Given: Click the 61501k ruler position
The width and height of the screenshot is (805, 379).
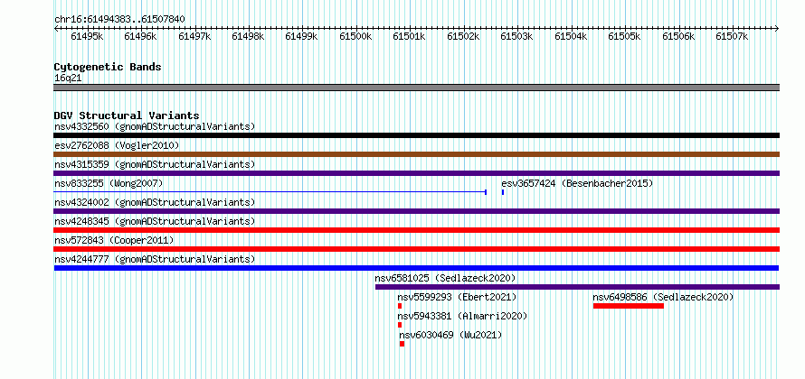Looking at the screenshot, I should click(x=409, y=36).
